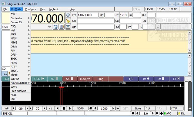Click the Me/Qth macro button
The height and width of the screenshot is (117, 194).
coord(85,79)
